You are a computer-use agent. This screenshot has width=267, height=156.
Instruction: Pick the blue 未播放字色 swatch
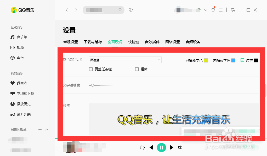tap(233, 60)
